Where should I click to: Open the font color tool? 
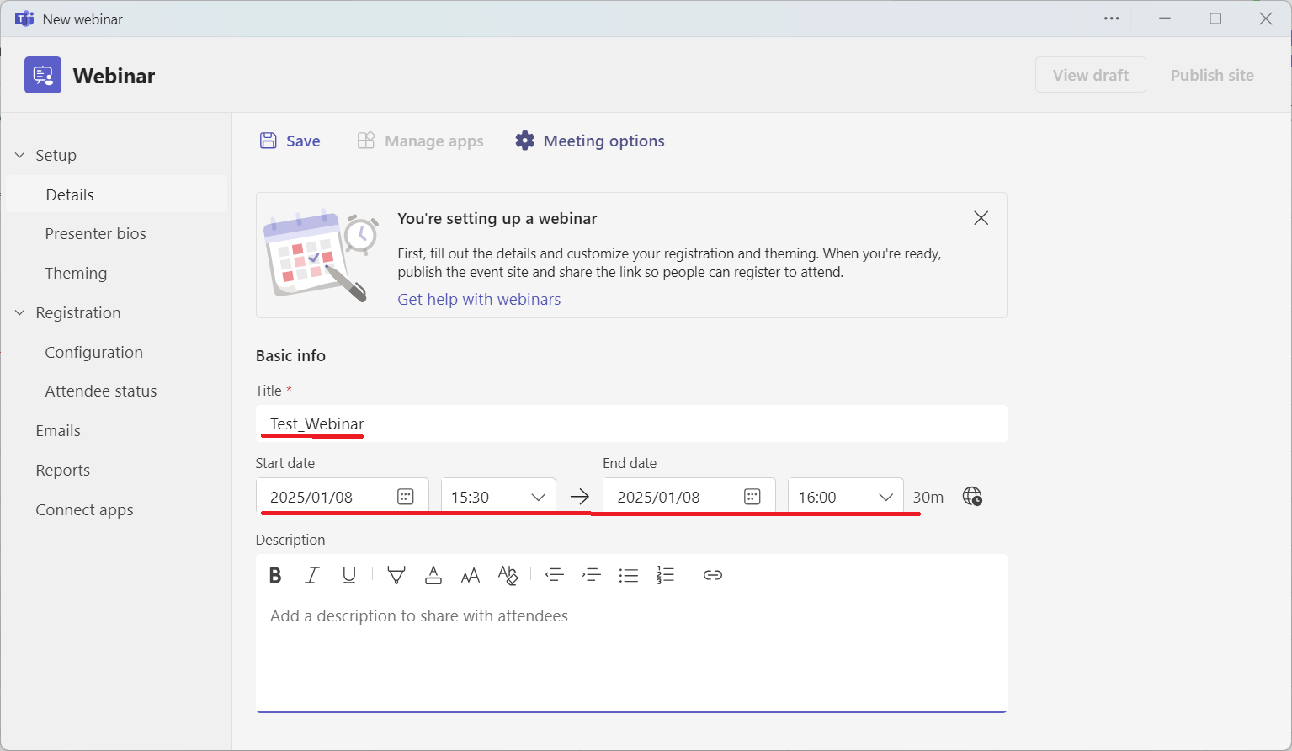433,575
